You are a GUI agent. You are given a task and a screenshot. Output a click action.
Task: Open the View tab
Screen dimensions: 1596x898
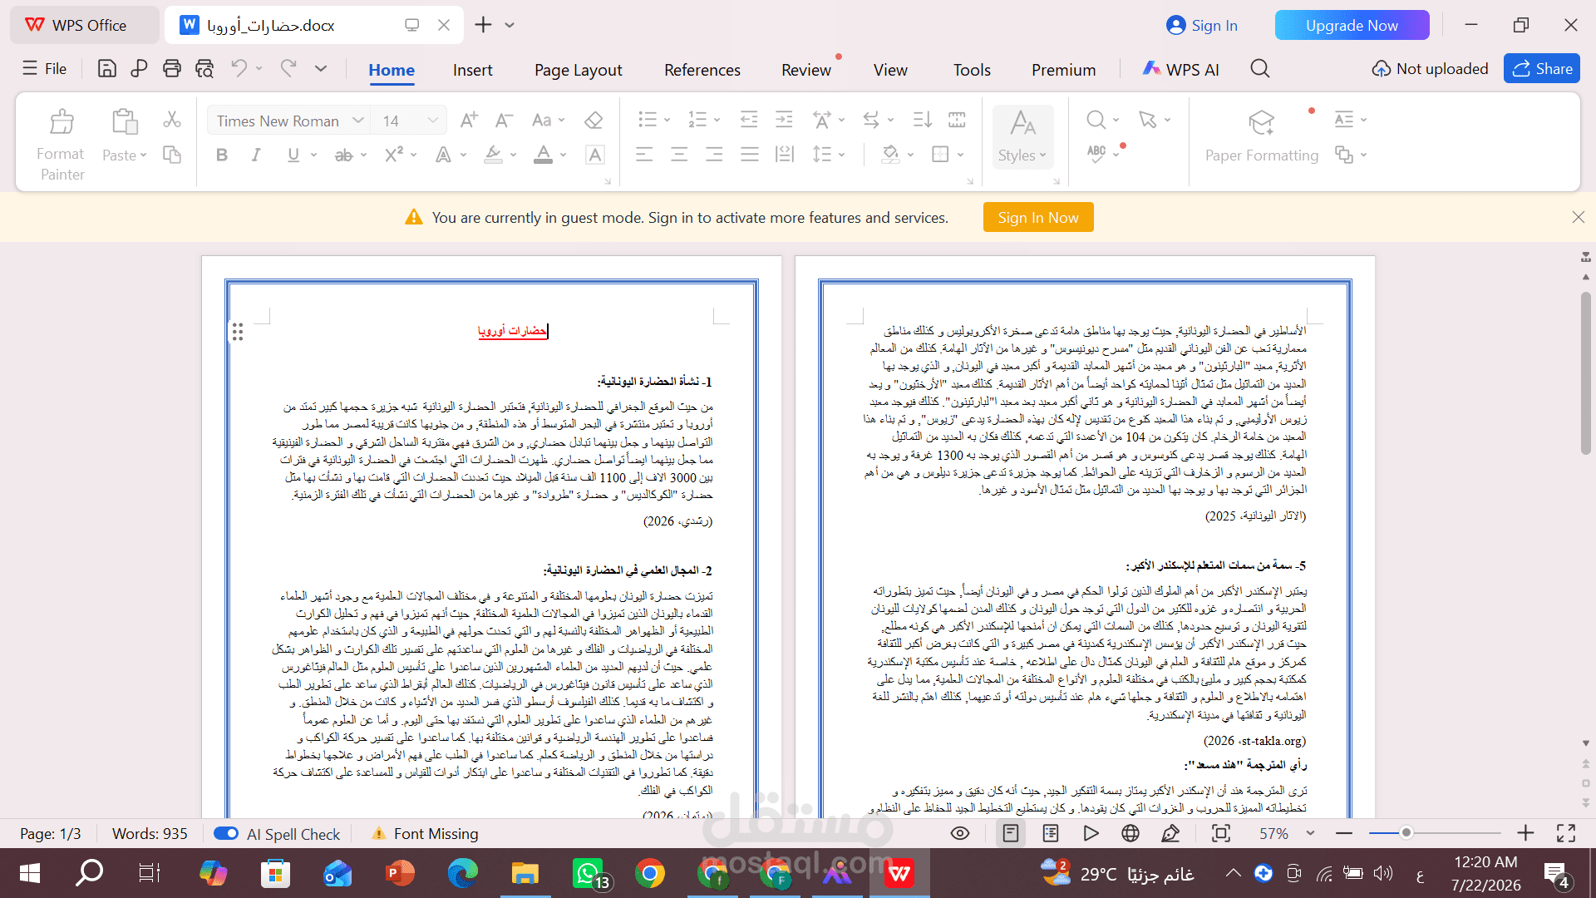click(x=890, y=70)
